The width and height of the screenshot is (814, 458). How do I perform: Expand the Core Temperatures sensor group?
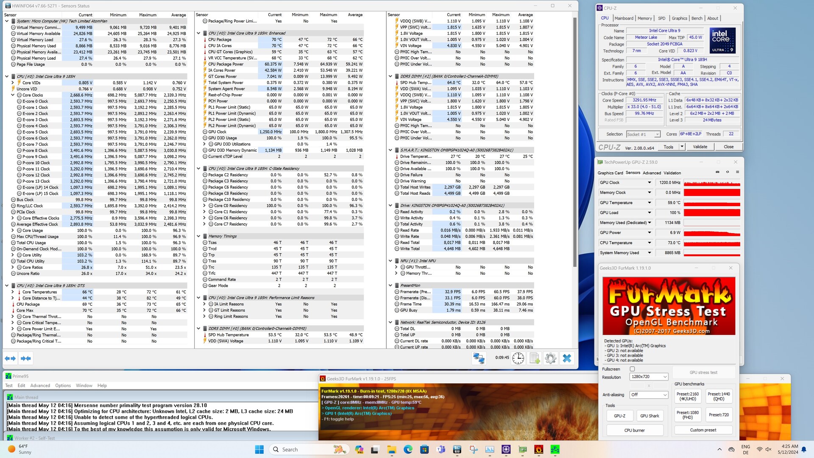[13, 292]
